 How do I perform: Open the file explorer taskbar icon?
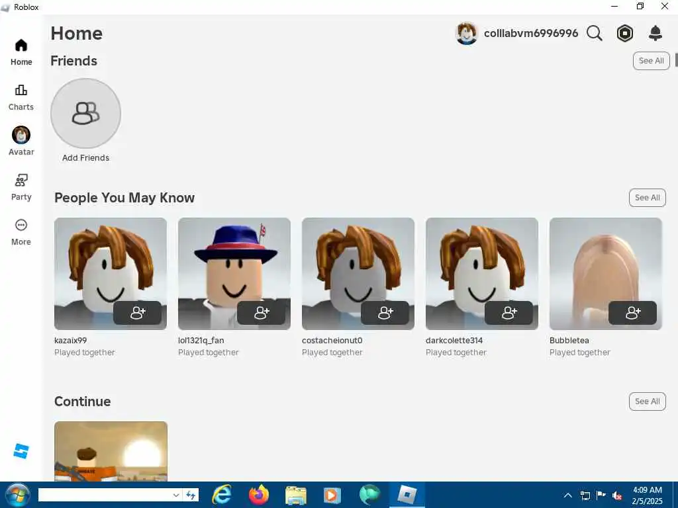(296, 495)
